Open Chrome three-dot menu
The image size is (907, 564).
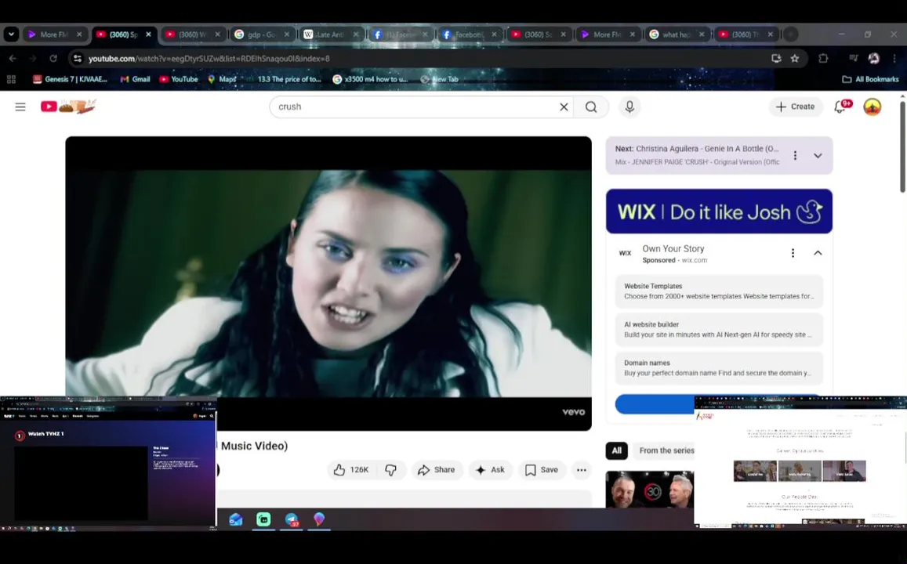tap(894, 59)
